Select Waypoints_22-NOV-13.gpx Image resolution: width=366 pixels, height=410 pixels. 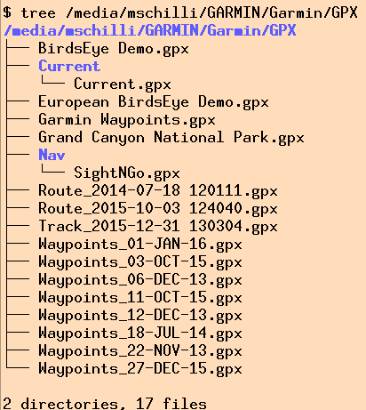tap(140, 351)
